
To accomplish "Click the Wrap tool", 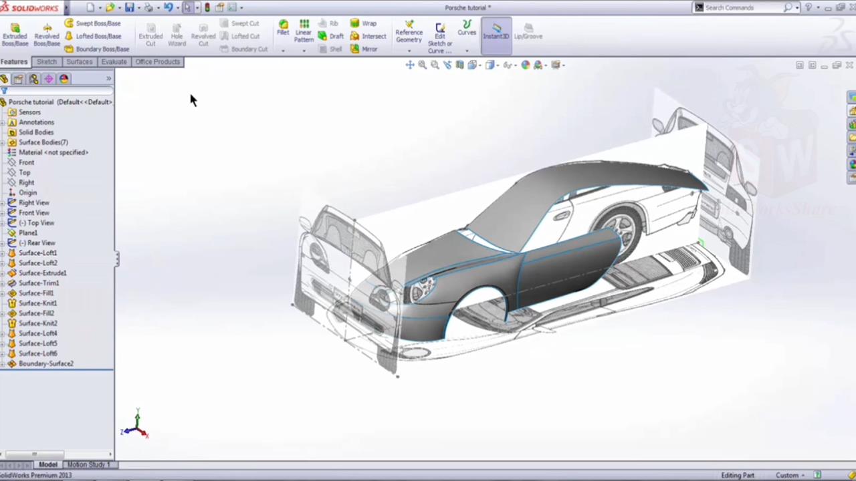I will click(363, 23).
